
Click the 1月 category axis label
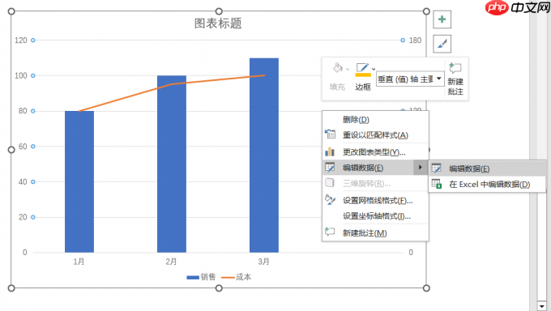coord(79,262)
